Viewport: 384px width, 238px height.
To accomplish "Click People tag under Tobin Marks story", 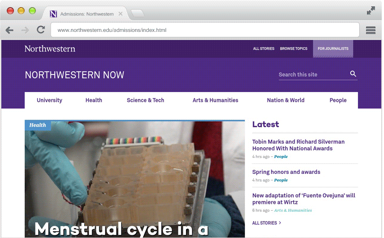I will click(x=281, y=156).
